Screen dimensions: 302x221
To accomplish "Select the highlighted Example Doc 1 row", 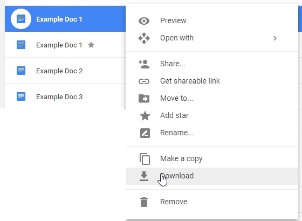I will pyautogui.click(x=65, y=19).
